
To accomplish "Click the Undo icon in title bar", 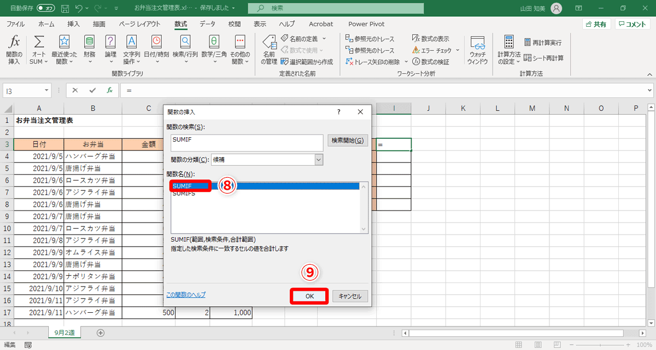I will click(x=80, y=9).
